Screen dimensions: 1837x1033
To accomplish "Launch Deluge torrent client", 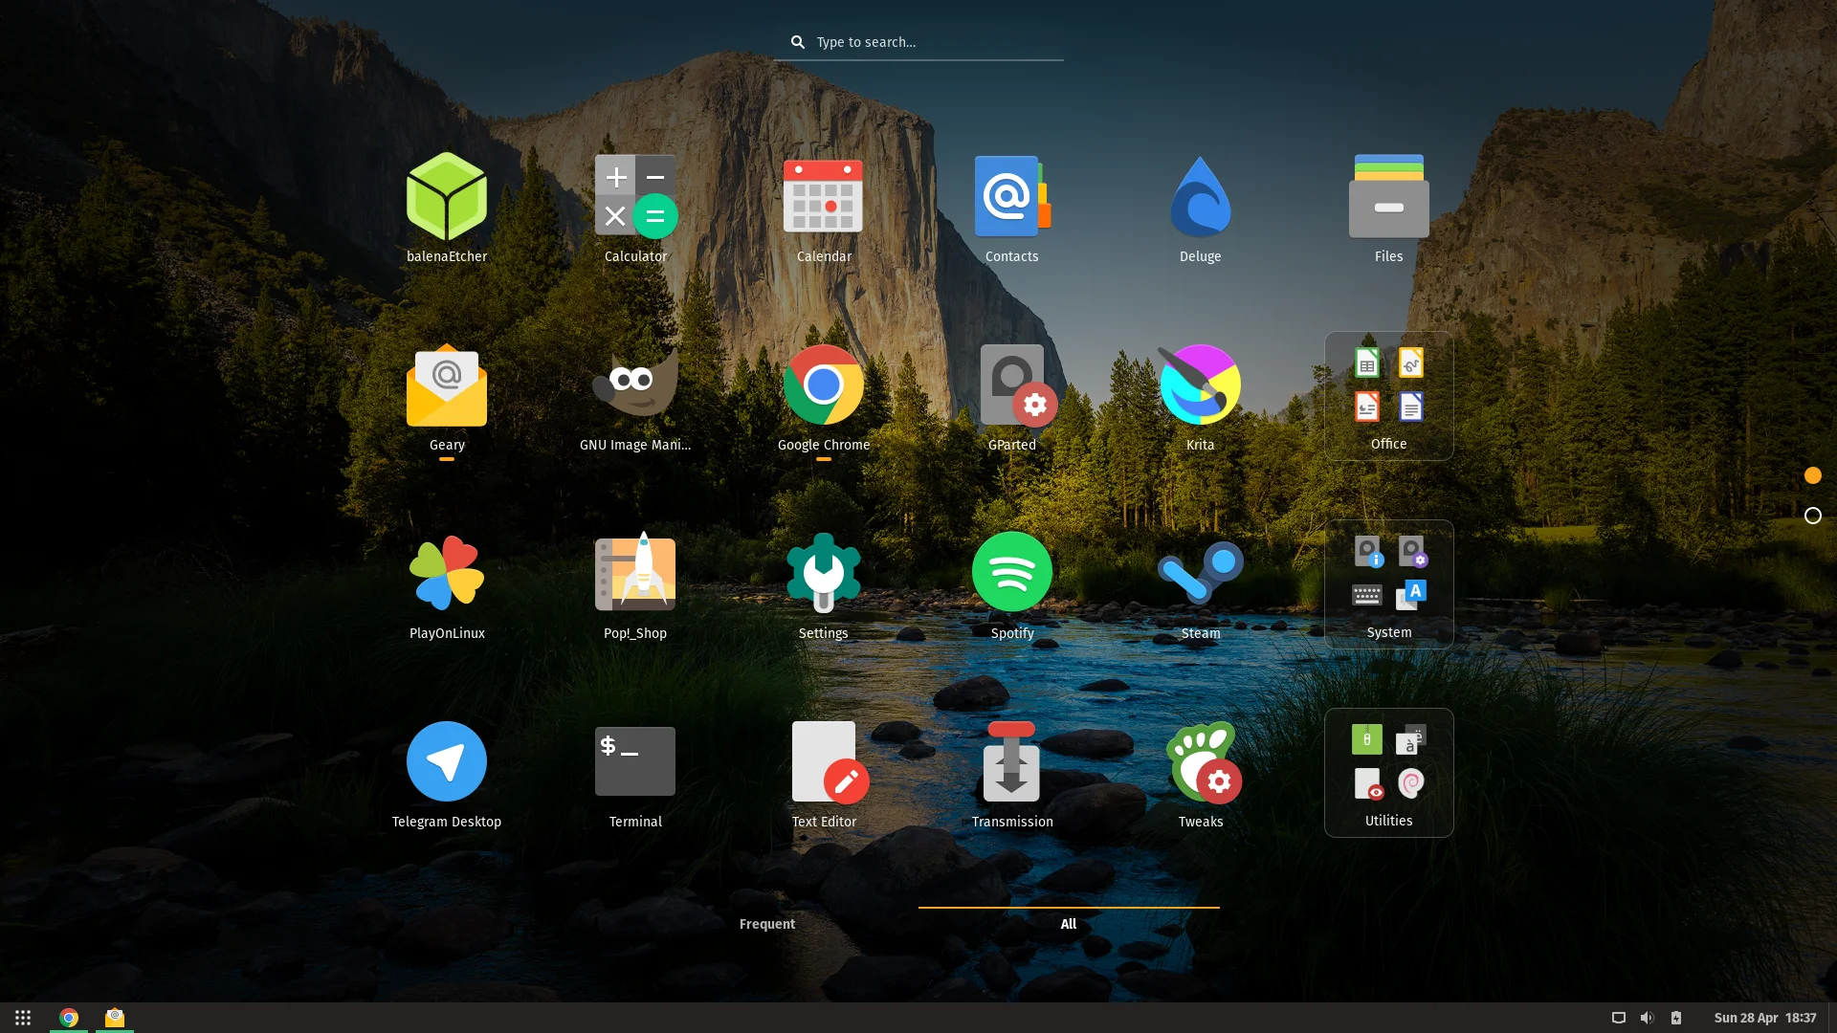I will point(1200,207).
